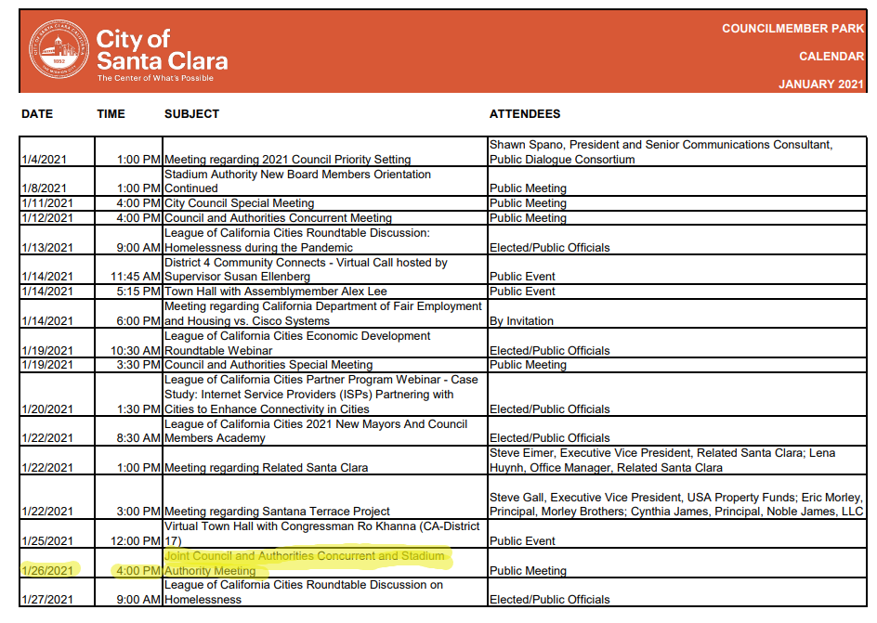Select the 1/27/2021 date cell
The image size is (877, 623).
[57, 591]
